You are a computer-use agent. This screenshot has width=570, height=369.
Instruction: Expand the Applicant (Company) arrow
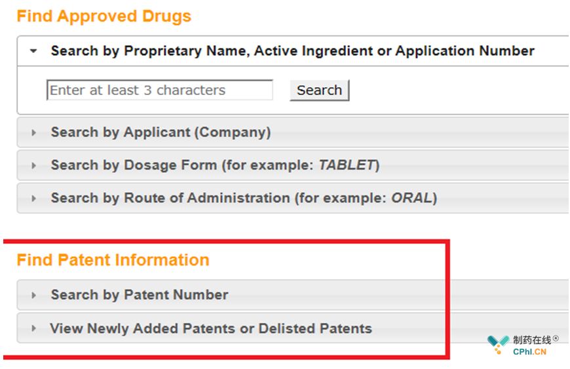point(34,132)
